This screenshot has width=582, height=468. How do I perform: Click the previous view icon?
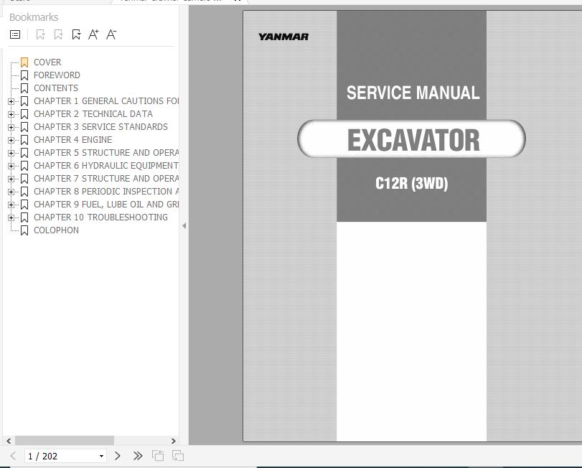point(158,456)
